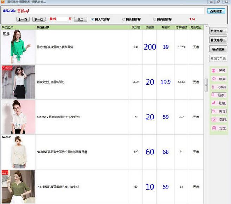Open the 母婴 mother and baby category
Image resolution: width=231 pixels, height=204 pixels.
pyautogui.click(x=214, y=79)
